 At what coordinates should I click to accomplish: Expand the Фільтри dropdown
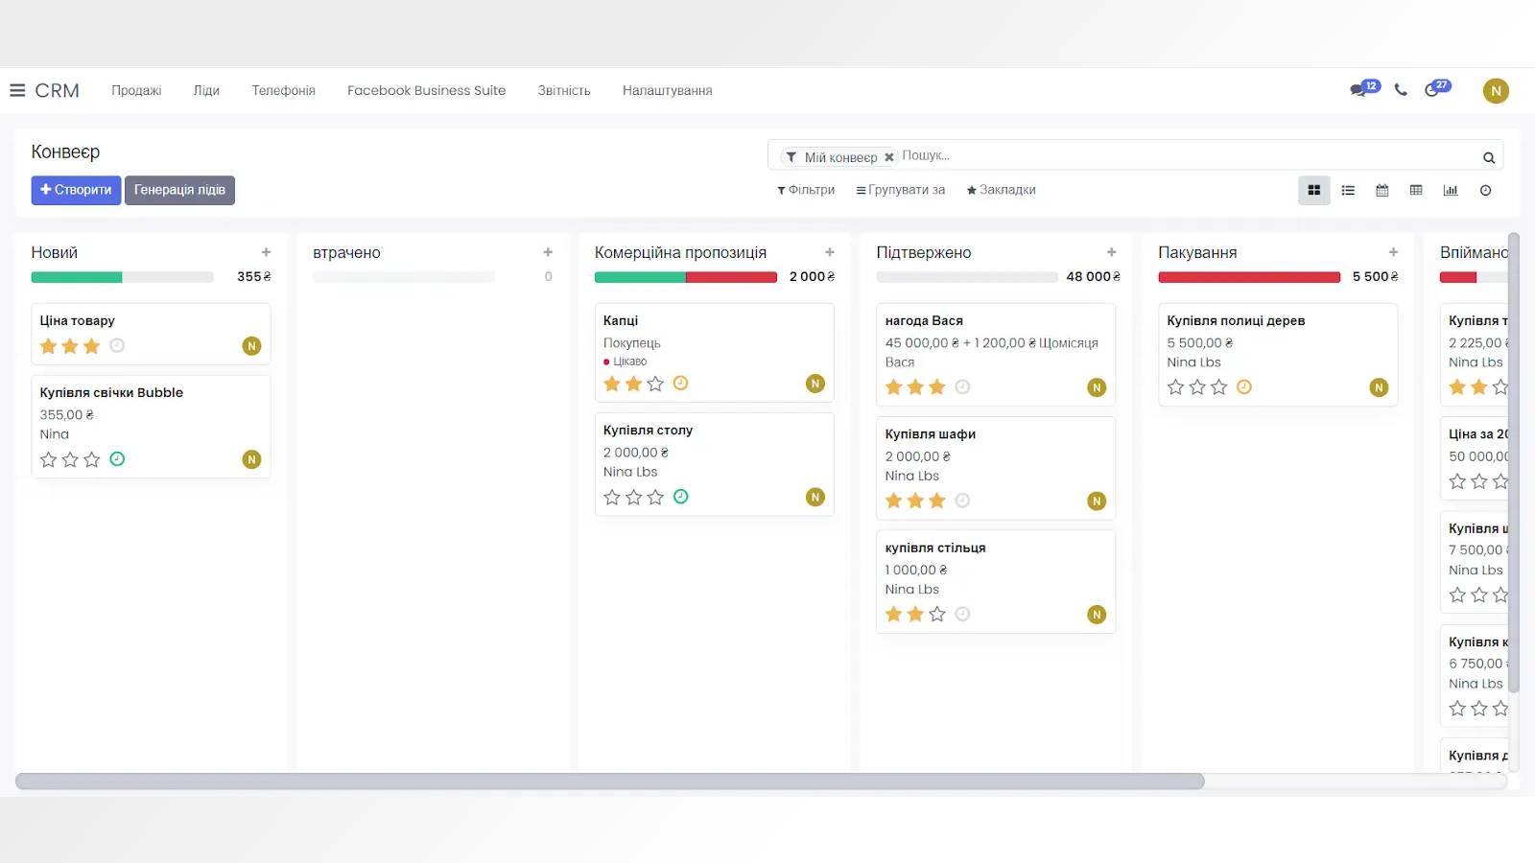point(806,190)
